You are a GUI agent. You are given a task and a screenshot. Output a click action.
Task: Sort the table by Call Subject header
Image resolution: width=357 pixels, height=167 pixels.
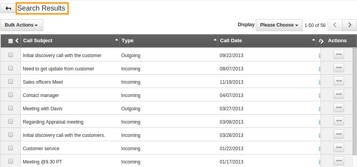(x=38, y=41)
